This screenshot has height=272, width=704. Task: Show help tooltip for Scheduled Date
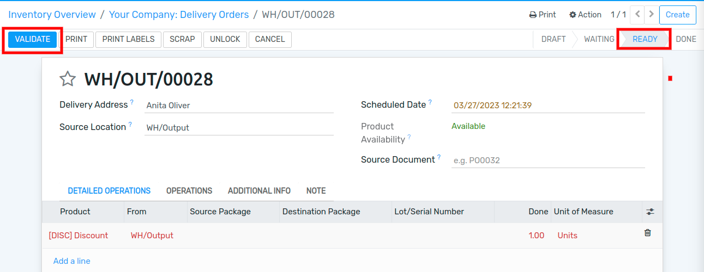click(x=430, y=102)
